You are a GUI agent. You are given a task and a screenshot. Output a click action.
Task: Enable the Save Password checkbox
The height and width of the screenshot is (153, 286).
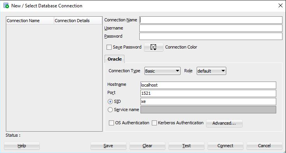[109, 47]
